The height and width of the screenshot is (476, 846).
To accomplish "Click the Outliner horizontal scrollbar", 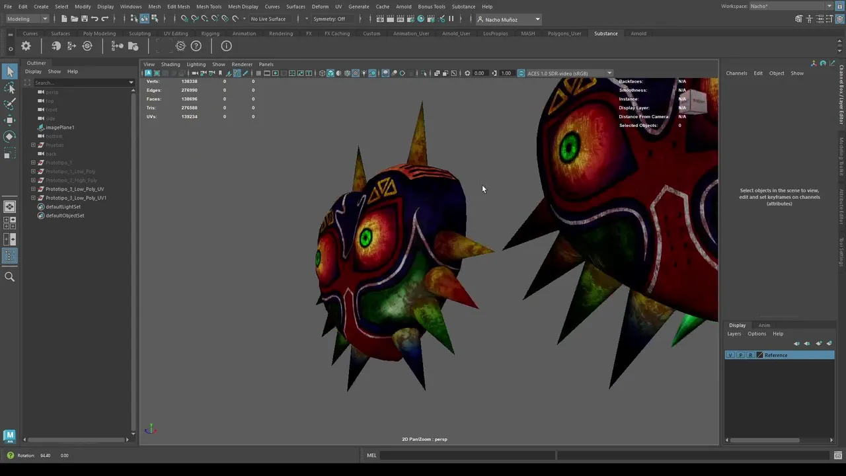I will click(x=77, y=440).
